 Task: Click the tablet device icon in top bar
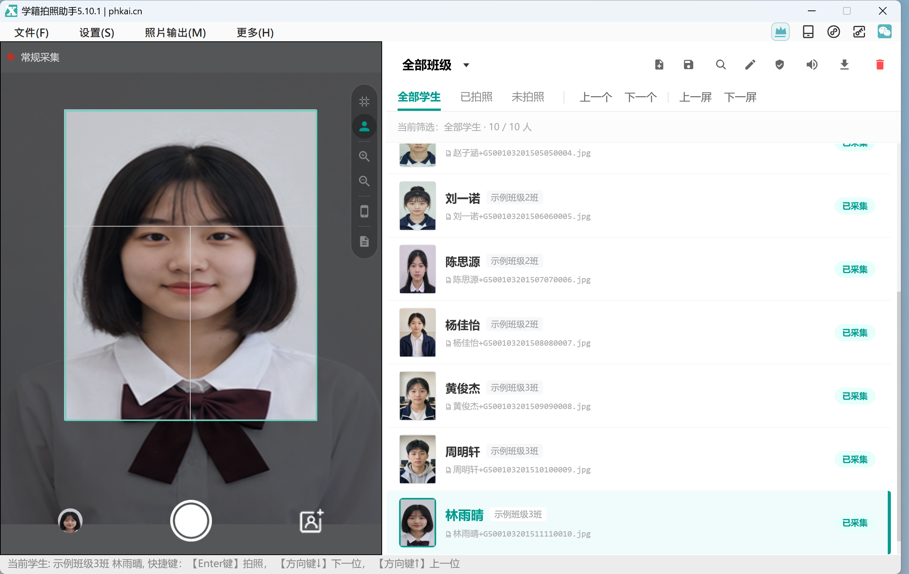pyautogui.click(x=808, y=32)
